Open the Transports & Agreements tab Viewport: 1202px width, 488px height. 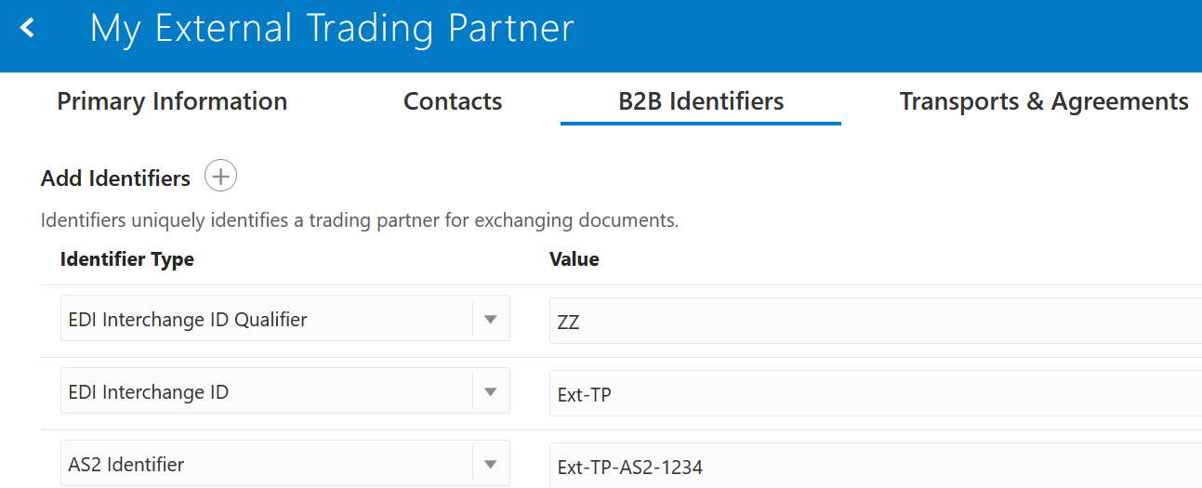point(1044,101)
